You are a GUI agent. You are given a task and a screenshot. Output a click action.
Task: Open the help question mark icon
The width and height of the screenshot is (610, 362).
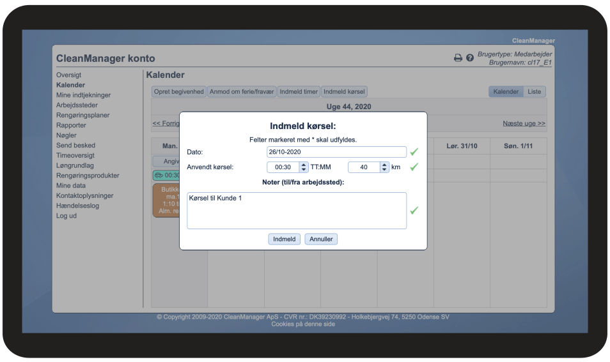coord(470,58)
